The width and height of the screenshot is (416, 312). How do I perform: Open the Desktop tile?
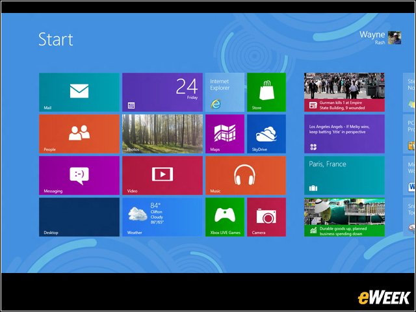pyautogui.click(x=79, y=216)
